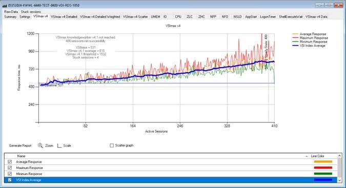Open the Stuck sessions menu
This screenshot has width=346, height=188.
coord(31,12)
